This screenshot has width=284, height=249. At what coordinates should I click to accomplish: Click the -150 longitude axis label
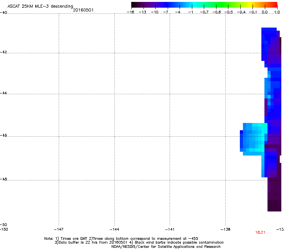[x=4, y=229]
